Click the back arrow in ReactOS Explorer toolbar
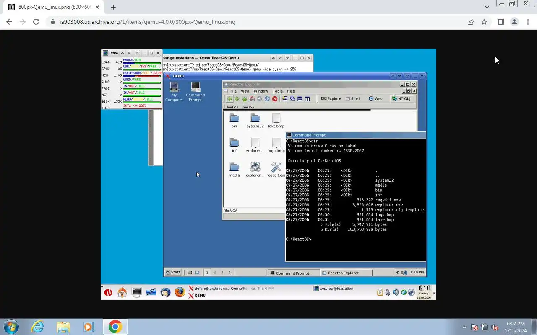Image resolution: width=537 pixels, height=335 pixels. coord(229,99)
